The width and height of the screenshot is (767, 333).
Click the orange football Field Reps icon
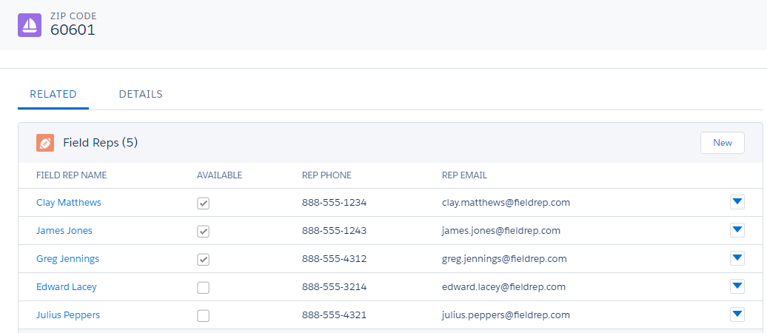point(45,143)
